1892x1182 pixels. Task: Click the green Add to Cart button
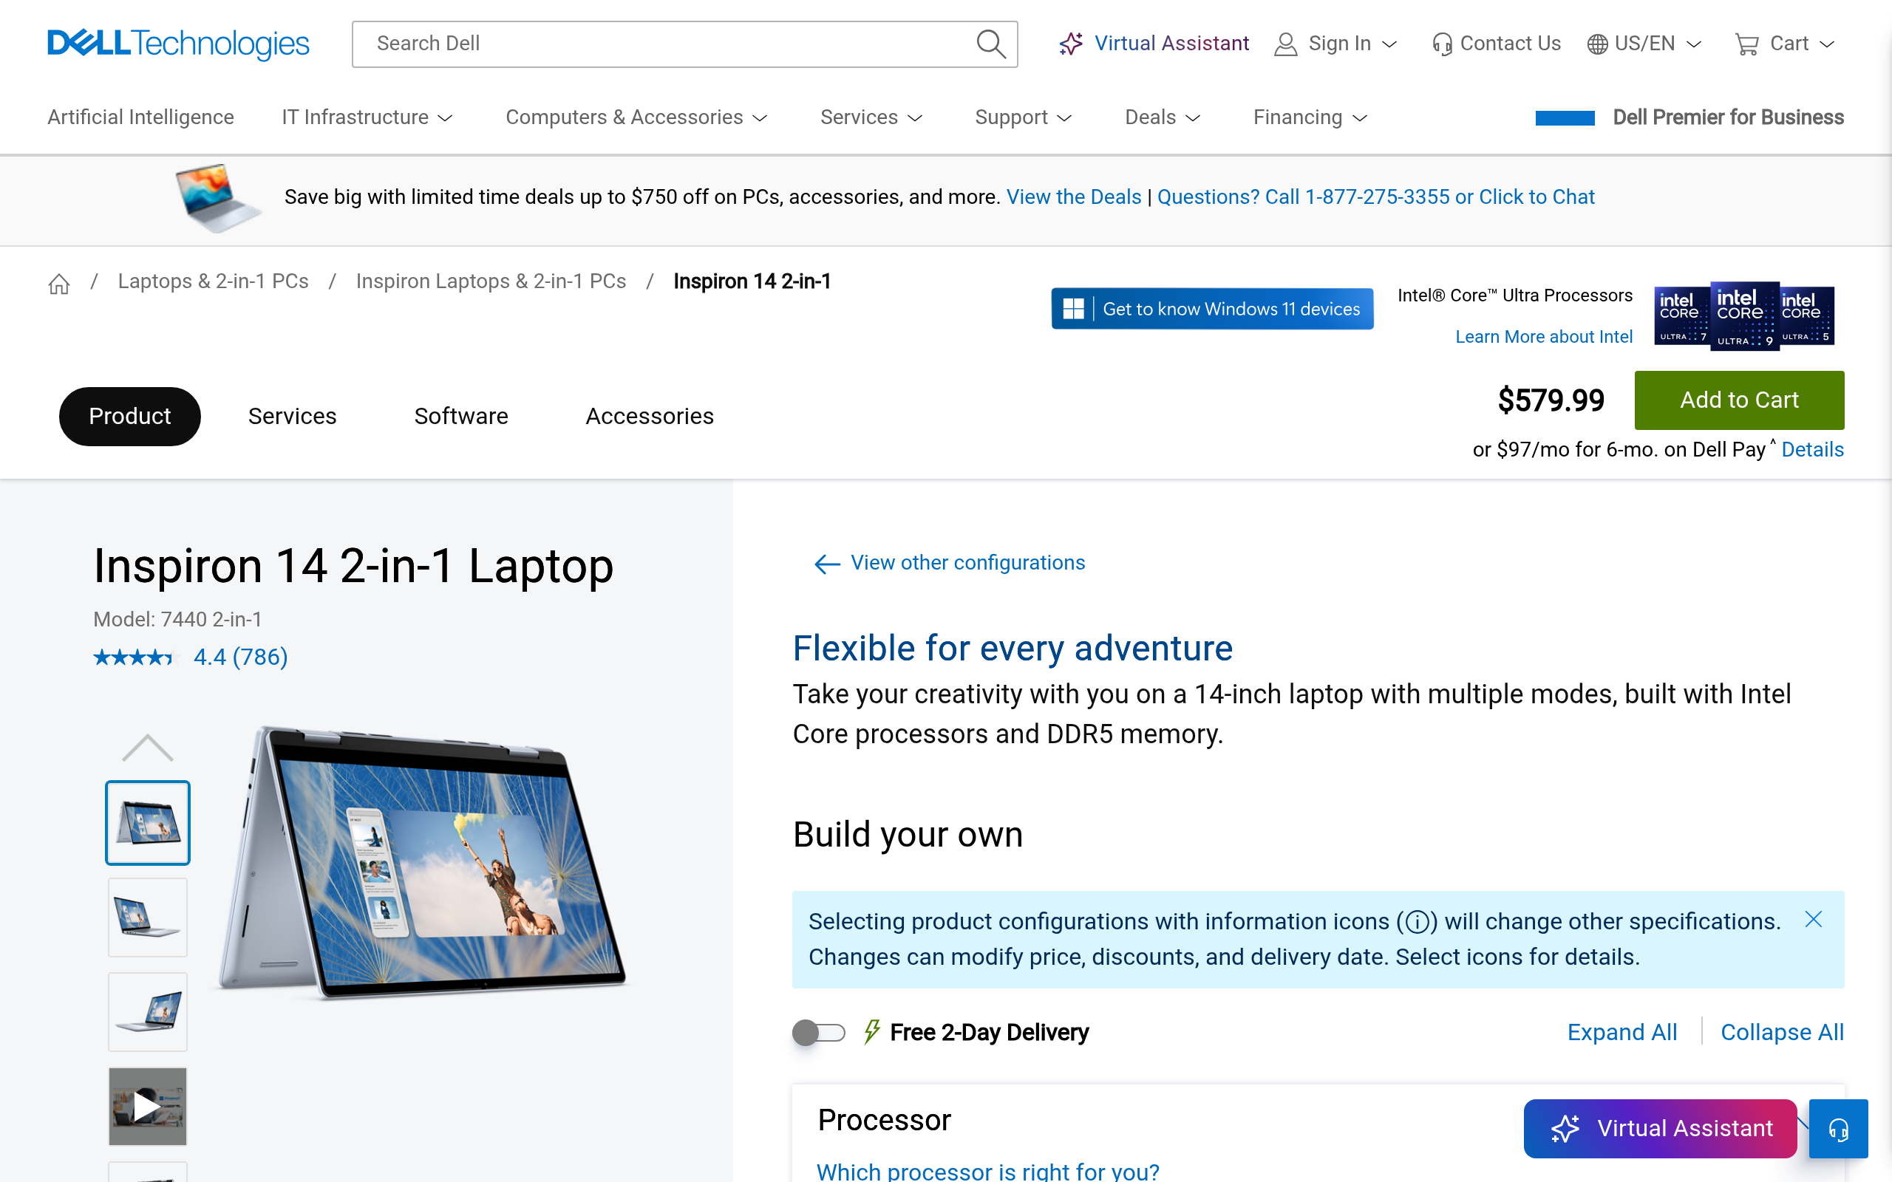click(1740, 400)
